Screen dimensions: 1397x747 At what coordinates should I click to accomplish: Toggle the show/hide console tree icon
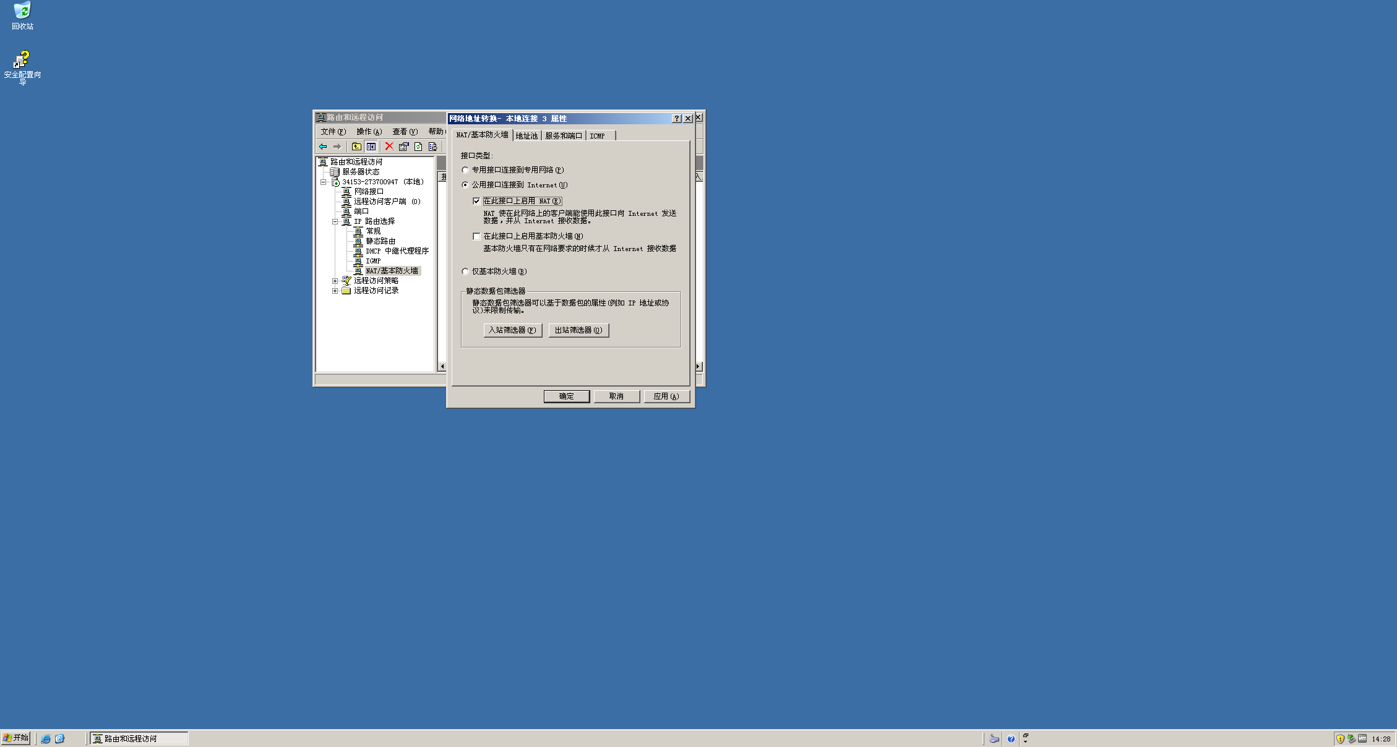pos(371,147)
